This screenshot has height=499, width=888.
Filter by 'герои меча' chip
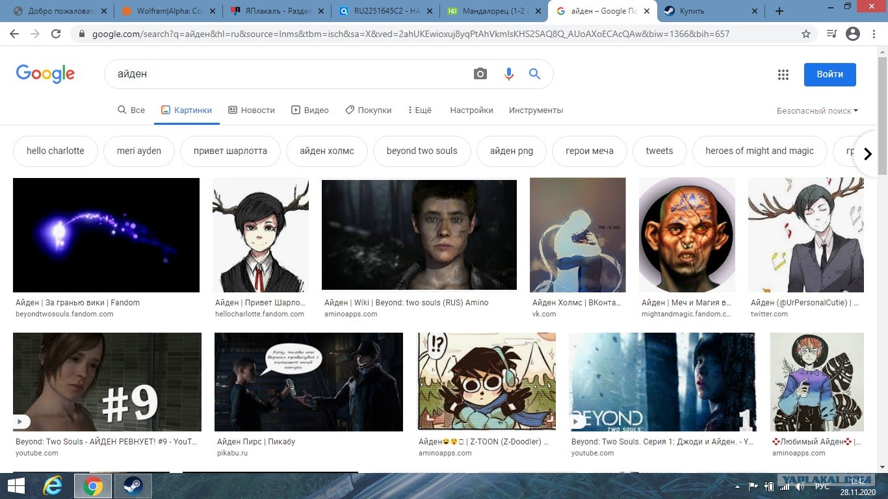[590, 151]
